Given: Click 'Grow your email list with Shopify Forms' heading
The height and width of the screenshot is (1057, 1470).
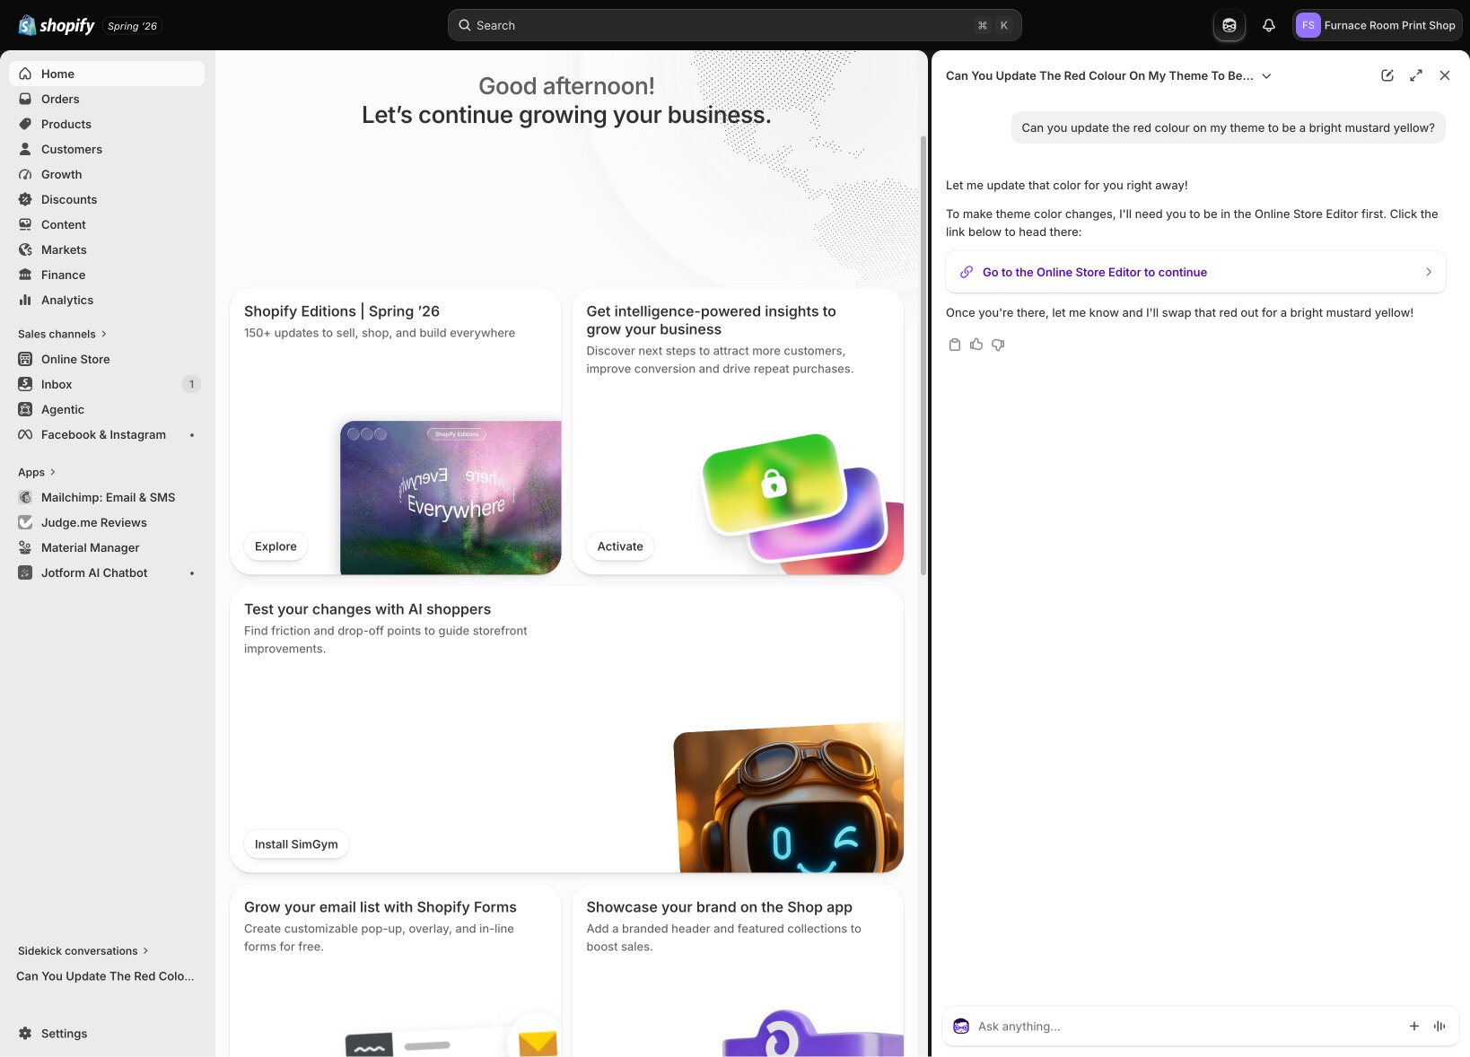Looking at the screenshot, I should click(x=381, y=907).
